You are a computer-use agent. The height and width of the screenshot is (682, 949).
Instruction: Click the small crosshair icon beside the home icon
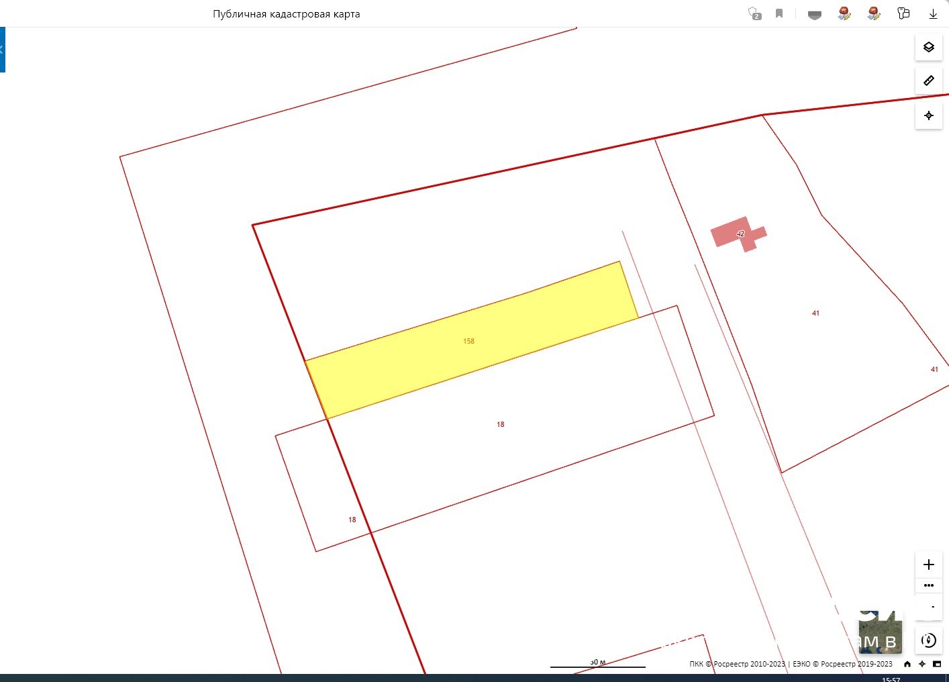click(922, 664)
